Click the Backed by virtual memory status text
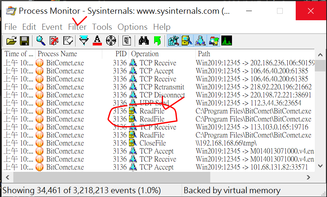 pyautogui.click(x=232, y=191)
